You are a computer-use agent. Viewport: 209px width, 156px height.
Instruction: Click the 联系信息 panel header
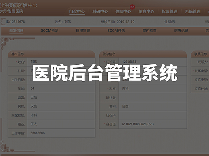(x=200, y=54)
